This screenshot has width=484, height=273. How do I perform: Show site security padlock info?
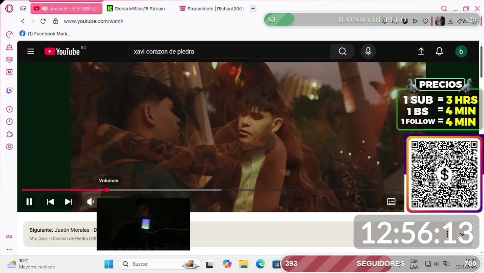point(56,21)
